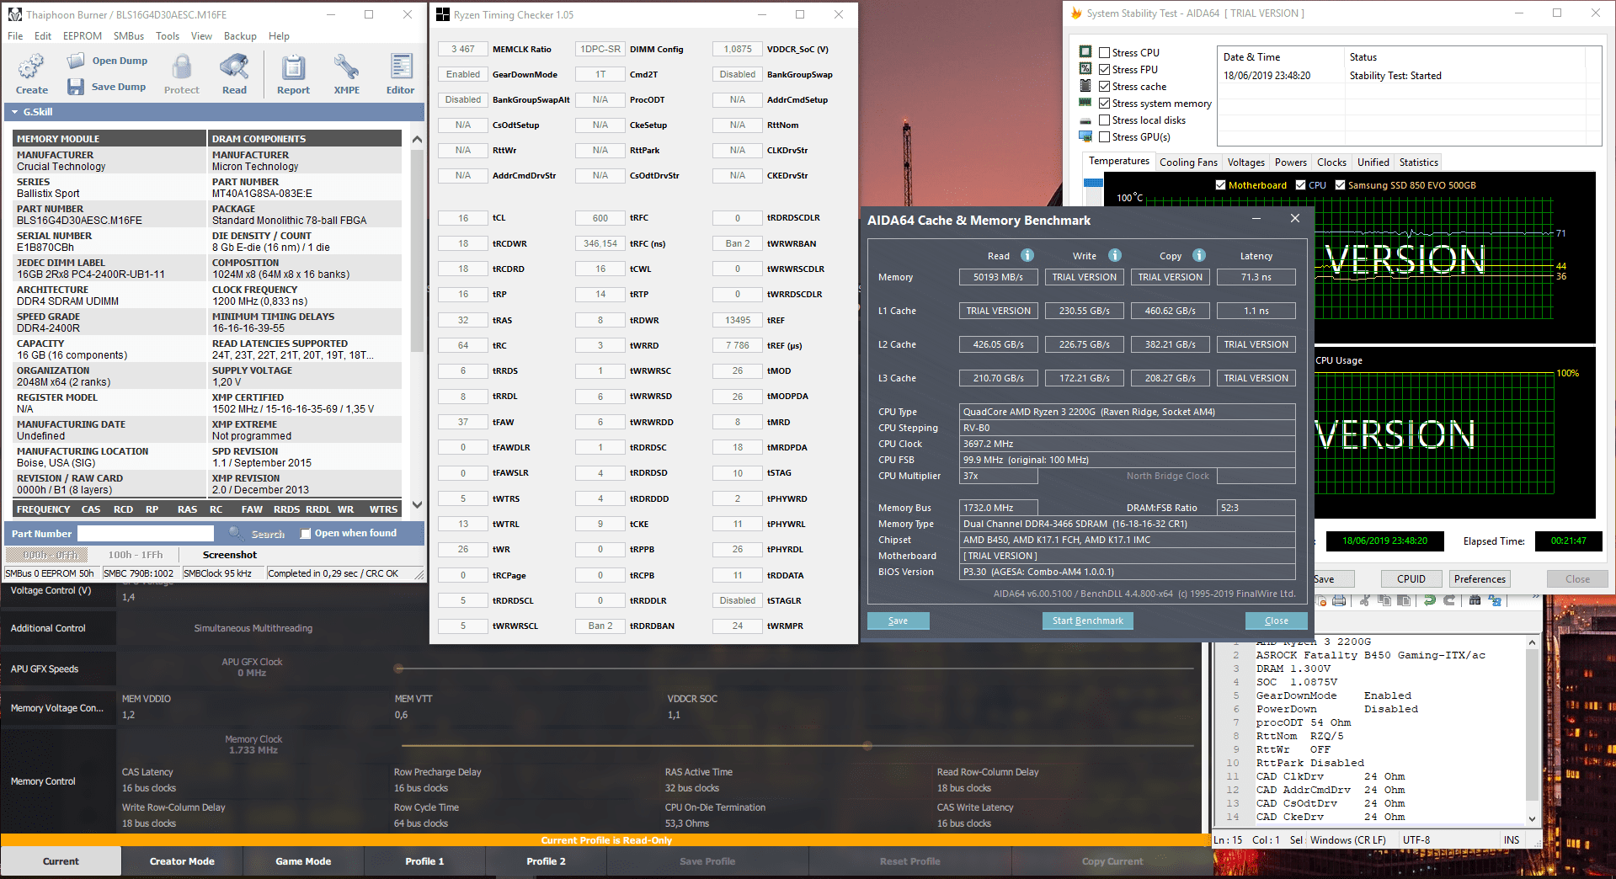Click the APU GFX Clock slider handle
Viewport: 1616px width, 879px height.
point(399,669)
